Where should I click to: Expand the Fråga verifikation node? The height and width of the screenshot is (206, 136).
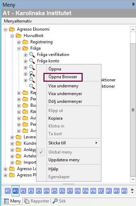click(25, 55)
